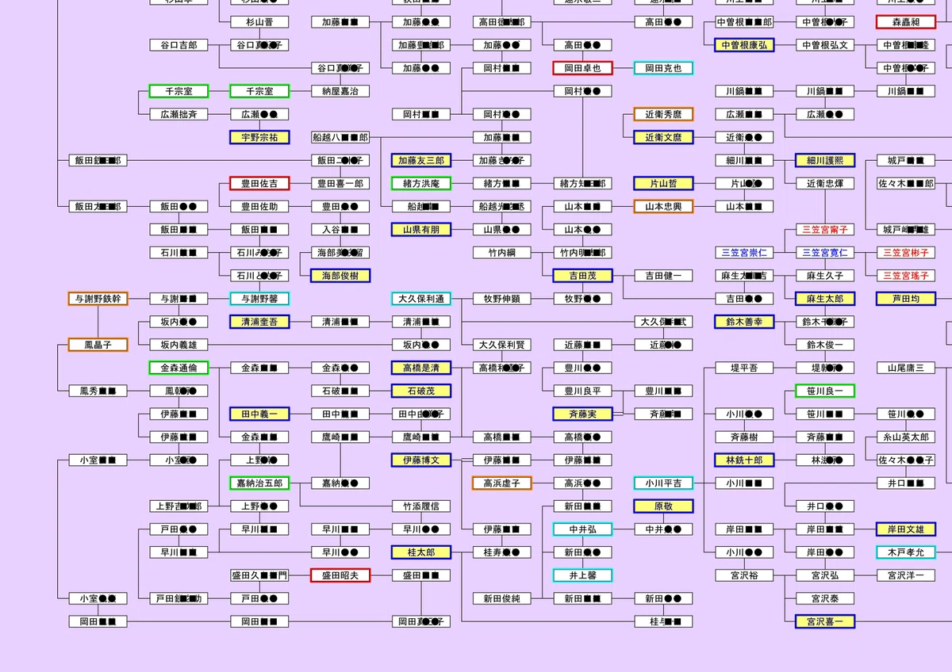Screen dimensions: 952x672
Task: Click the 谷口吉郎 name box
Action: point(179,45)
